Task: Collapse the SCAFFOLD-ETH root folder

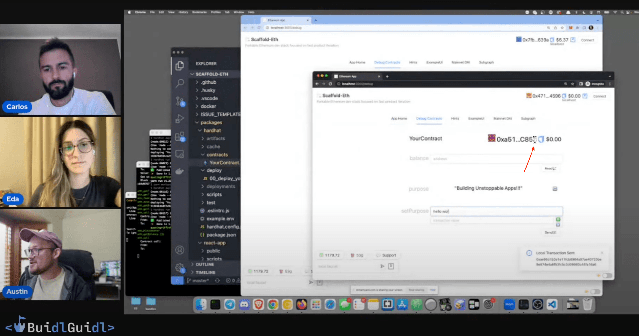Action: coord(212,74)
